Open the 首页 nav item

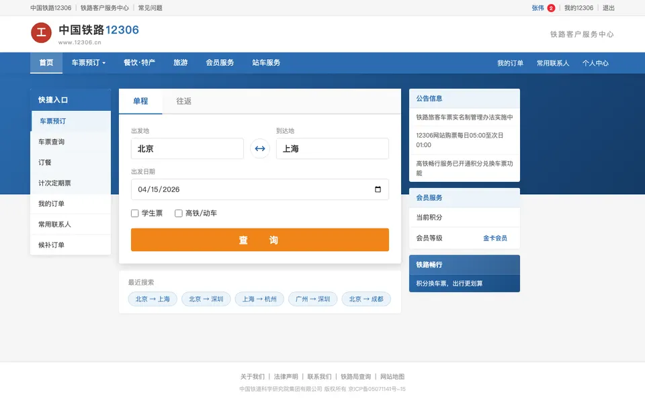pyautogui.click(x=46, y=62)
